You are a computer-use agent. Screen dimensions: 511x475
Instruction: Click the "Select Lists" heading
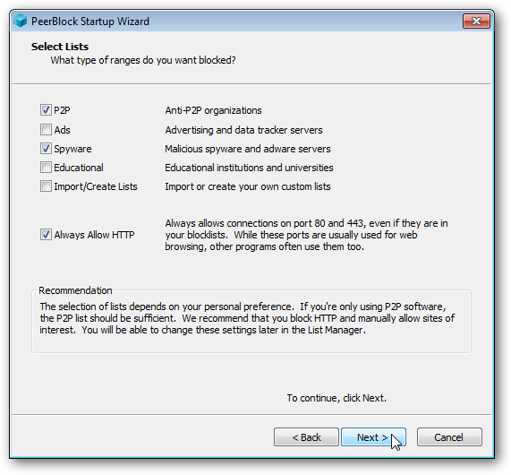pos(60,47)
